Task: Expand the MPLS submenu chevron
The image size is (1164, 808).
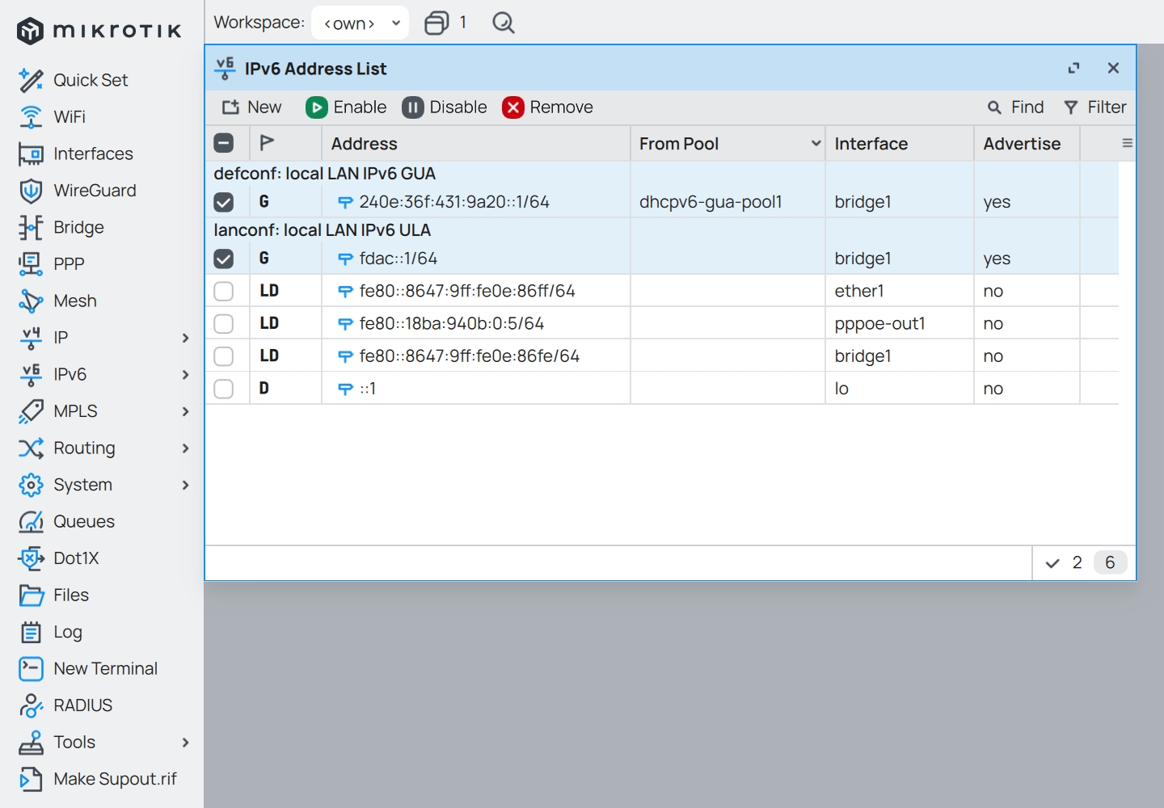Action: click(x=185, y=411)
